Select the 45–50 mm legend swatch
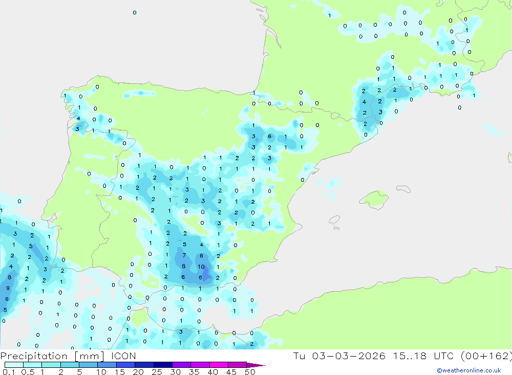 [238, 365]
